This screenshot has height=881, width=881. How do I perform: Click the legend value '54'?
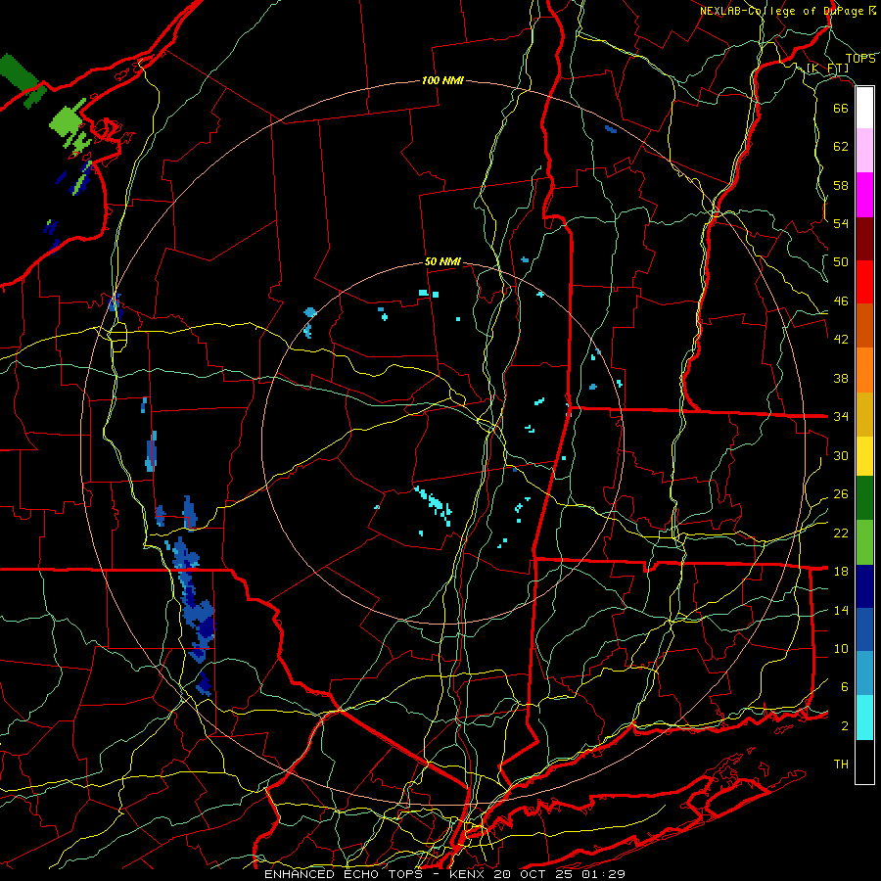tap(841, 223)
